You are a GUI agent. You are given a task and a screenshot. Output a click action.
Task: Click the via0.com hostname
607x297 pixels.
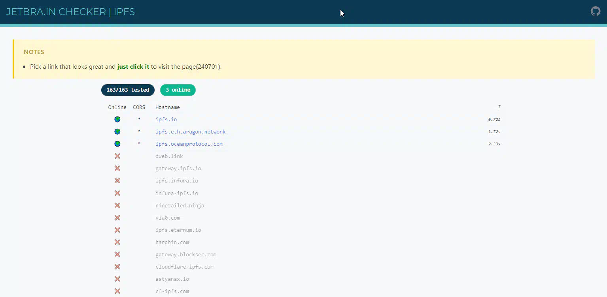click(168, 218)
